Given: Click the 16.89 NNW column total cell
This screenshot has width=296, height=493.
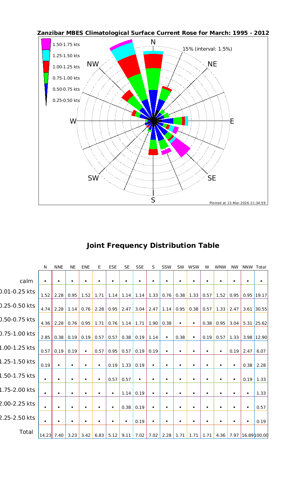Looking at the screenshot, I should pyautogui.click(x=247, y=435).
